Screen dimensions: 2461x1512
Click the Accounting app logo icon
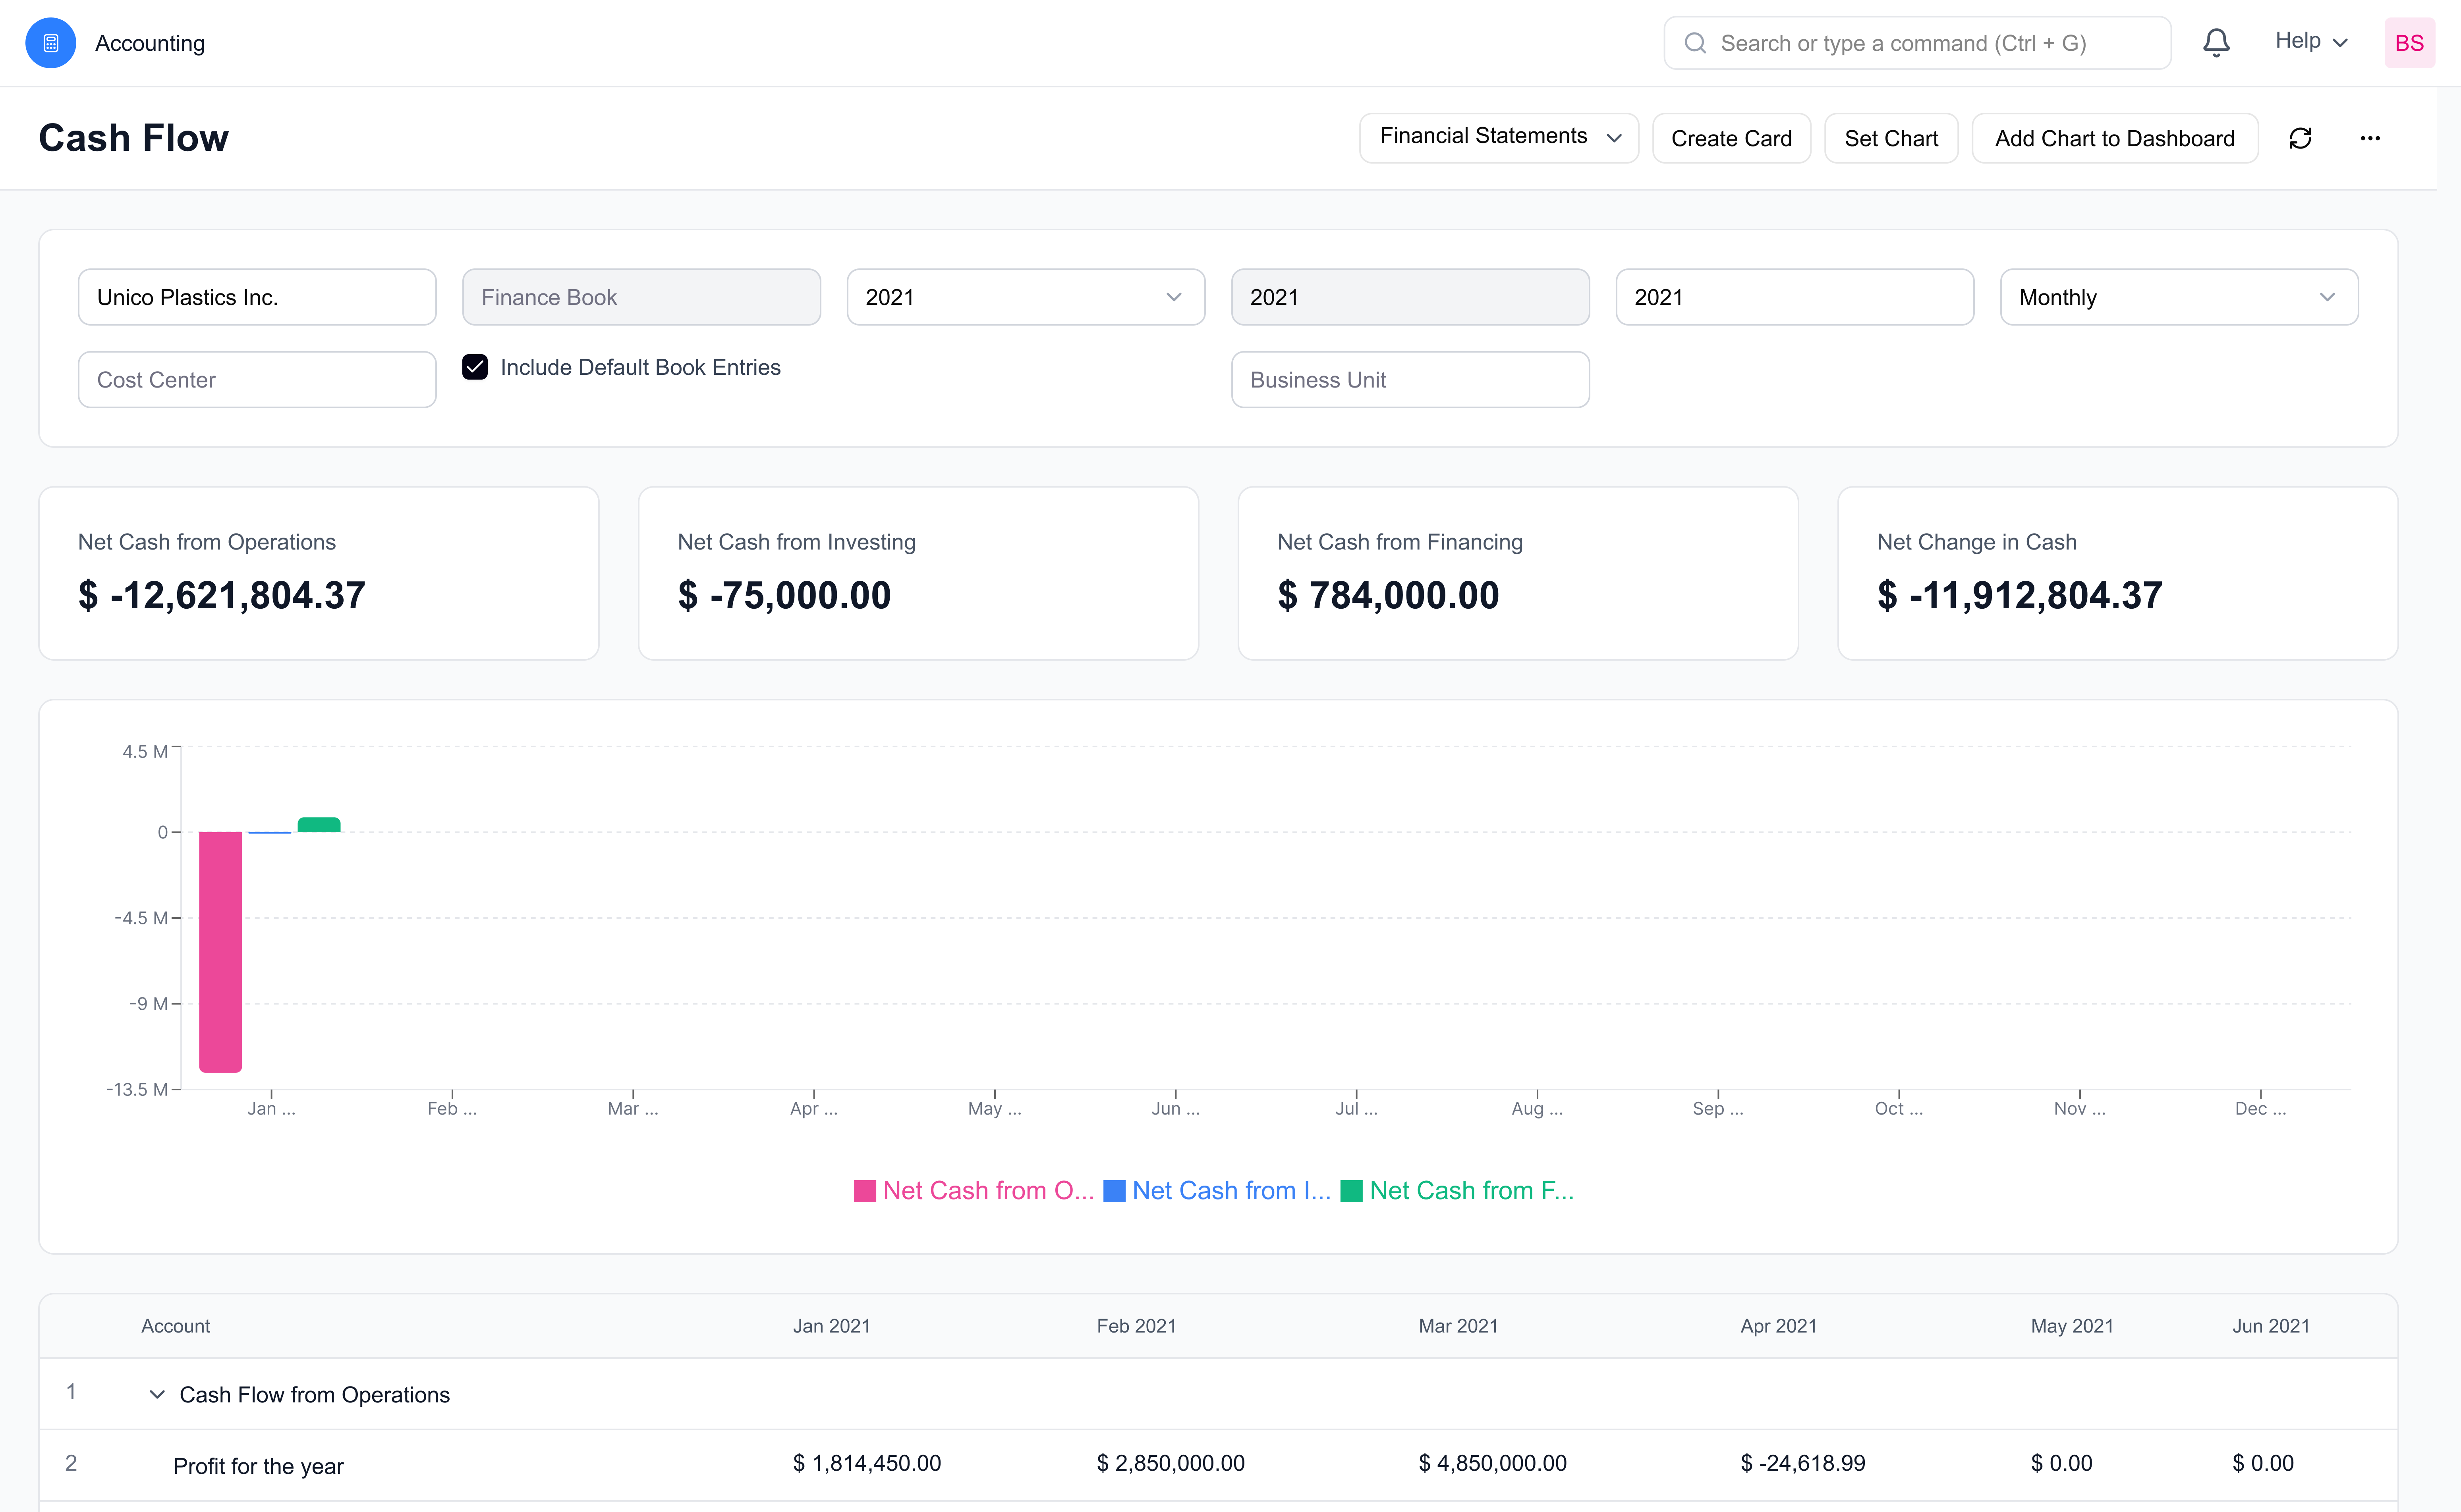[51, 43]
